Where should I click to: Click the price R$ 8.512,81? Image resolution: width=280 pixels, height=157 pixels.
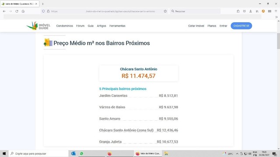pos(168,96)
